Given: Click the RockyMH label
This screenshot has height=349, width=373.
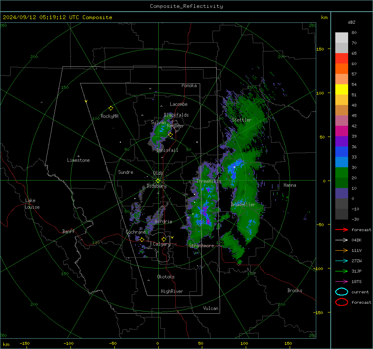Looking at the screenshot, I should pos(109,116).
